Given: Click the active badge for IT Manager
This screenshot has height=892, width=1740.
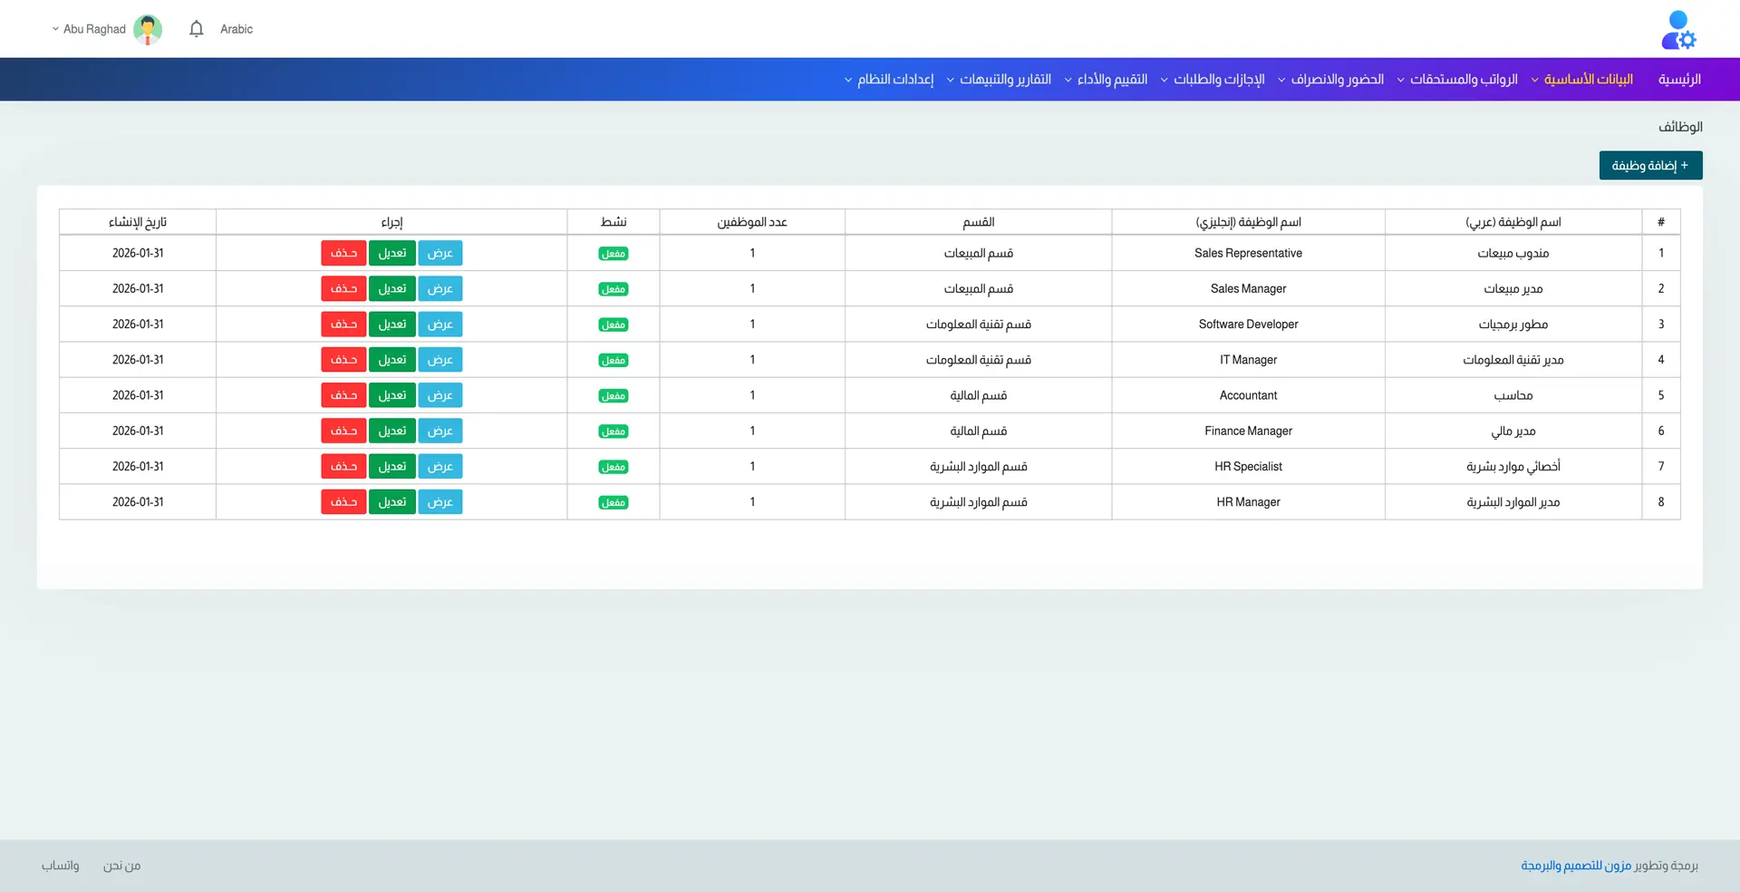Looking at the screenshot, I should pos(614,361).
